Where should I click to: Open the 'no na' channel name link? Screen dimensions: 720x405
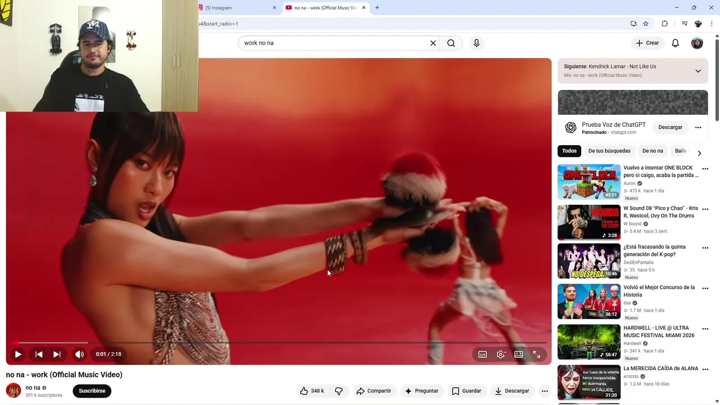tap(33, 388)
